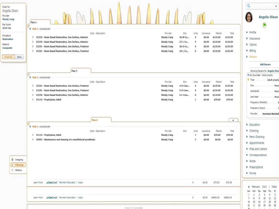Click the Adult prophy Type value
The height and width of the screenshot is (209, 279).
coord(273,80)
